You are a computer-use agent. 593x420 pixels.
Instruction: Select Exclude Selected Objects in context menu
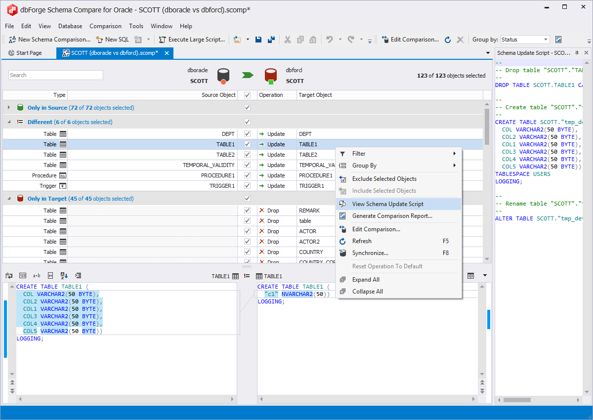[399, 179]
